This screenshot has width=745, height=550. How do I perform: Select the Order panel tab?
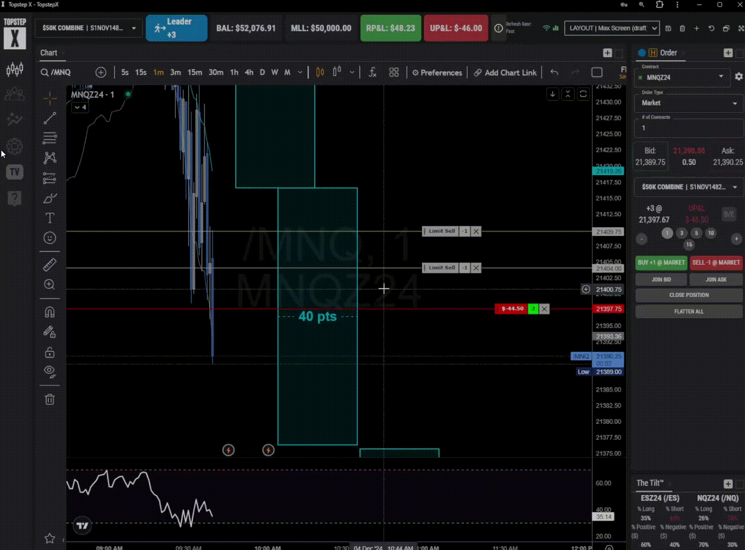[x=668, y=53]
